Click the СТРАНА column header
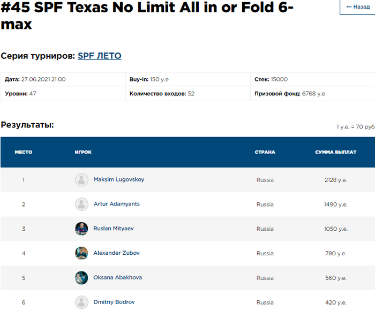This screenshot has height=311, width=375. tap(265, 152)
